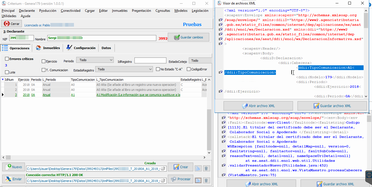The image size is (372, 187).
Task: Enable the Ejercicio filter checkbox
Action: [x=43, y=61]
